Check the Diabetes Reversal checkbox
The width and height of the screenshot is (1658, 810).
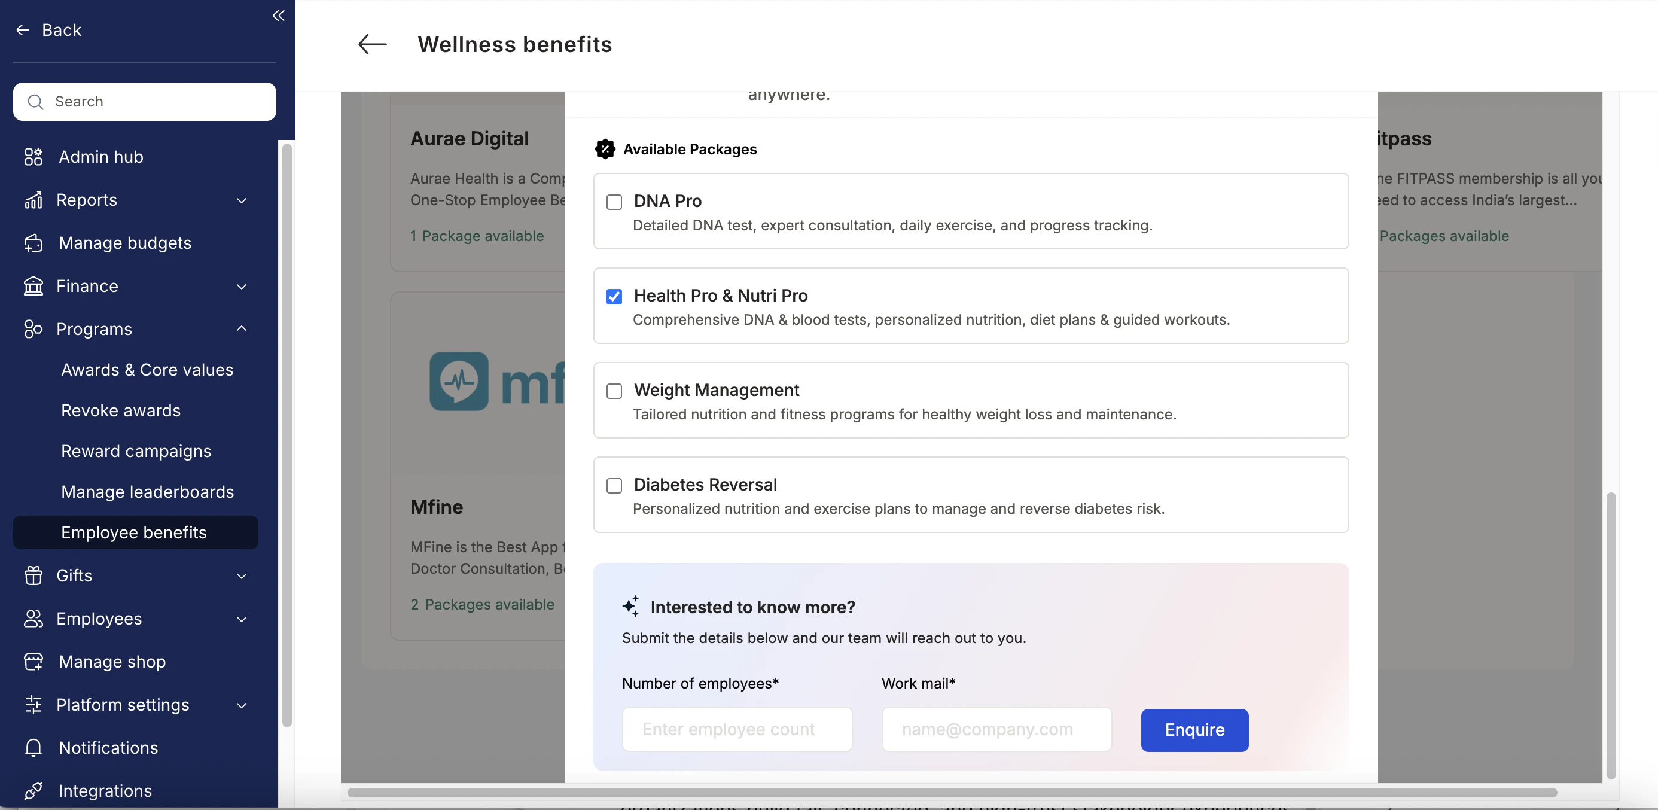click(615, 486)
